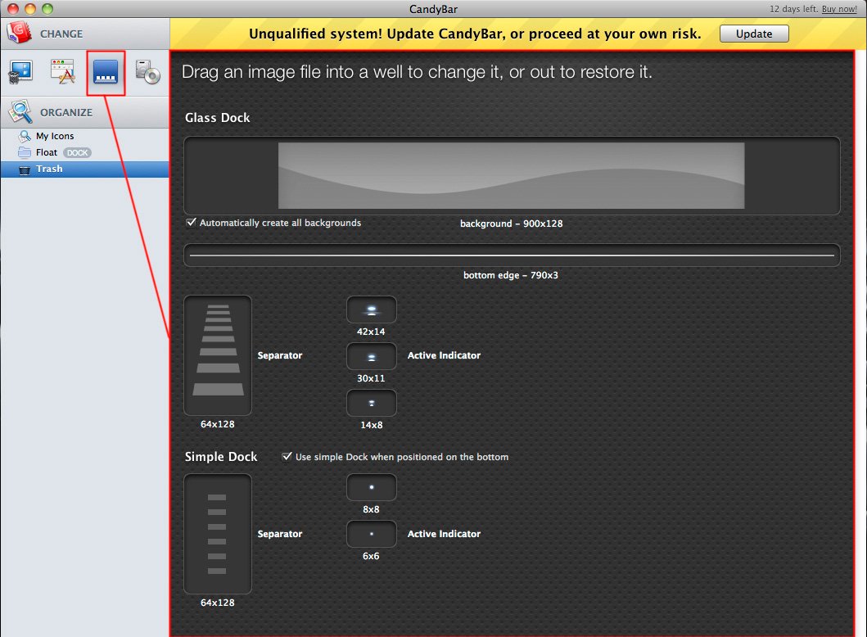867x637 pixels.
Task: Click the Organize magnifier icon
Action: (20, 111)
